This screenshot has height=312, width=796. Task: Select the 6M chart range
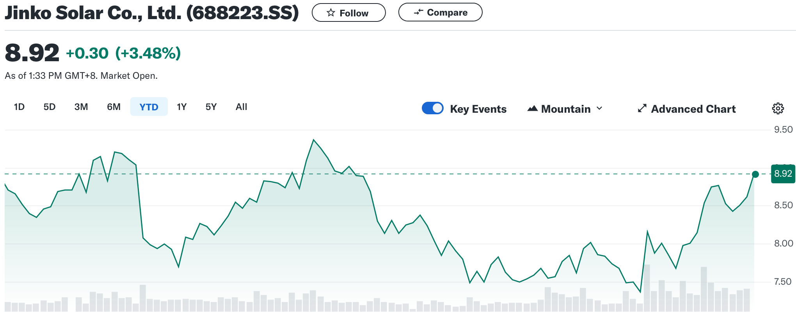pos(114,107)
